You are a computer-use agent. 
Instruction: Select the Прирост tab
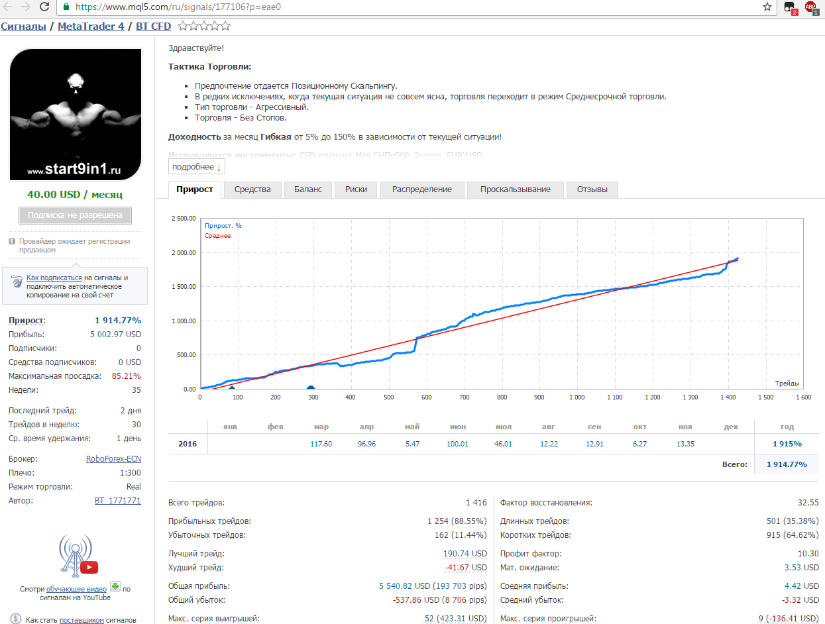(x=195, y=189)
